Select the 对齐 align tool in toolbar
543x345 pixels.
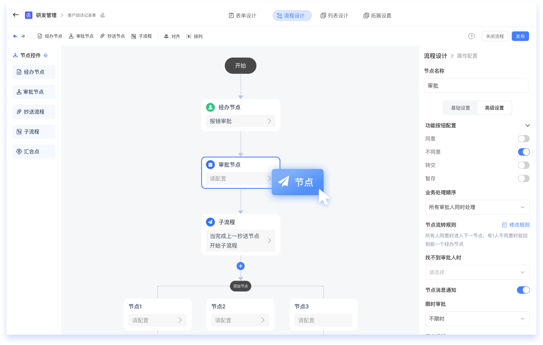pyautogui.click(x=172, y=36)
